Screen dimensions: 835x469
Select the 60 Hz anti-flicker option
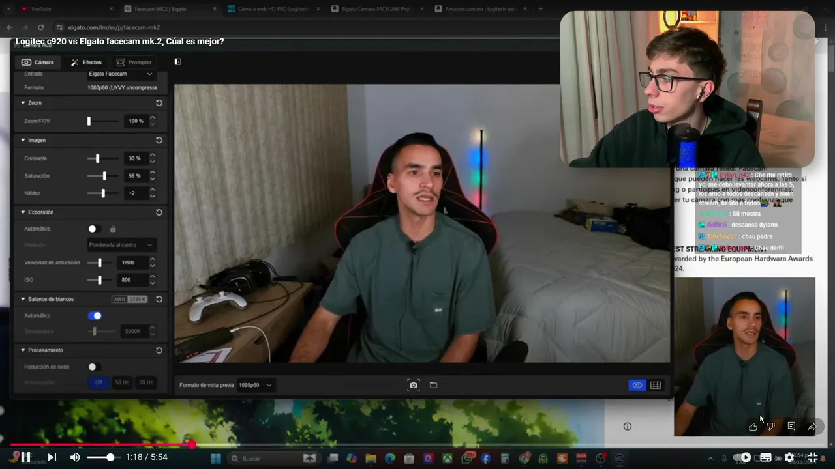pos(145,382)
